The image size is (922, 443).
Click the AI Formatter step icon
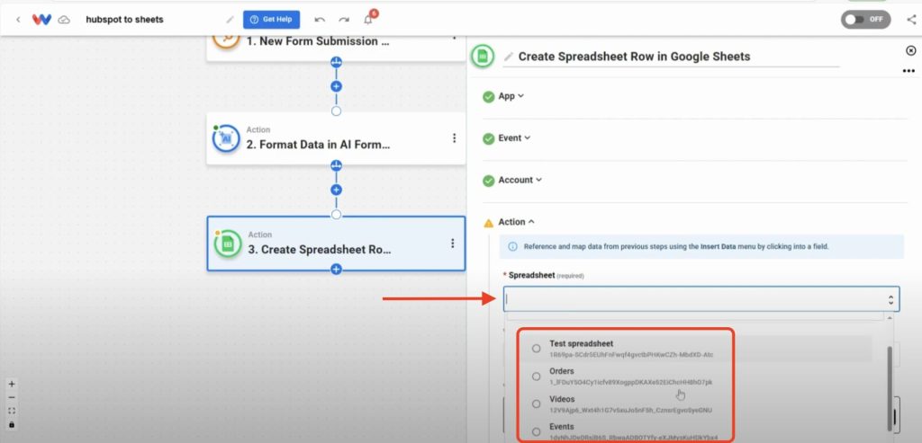tap(226, 138)
